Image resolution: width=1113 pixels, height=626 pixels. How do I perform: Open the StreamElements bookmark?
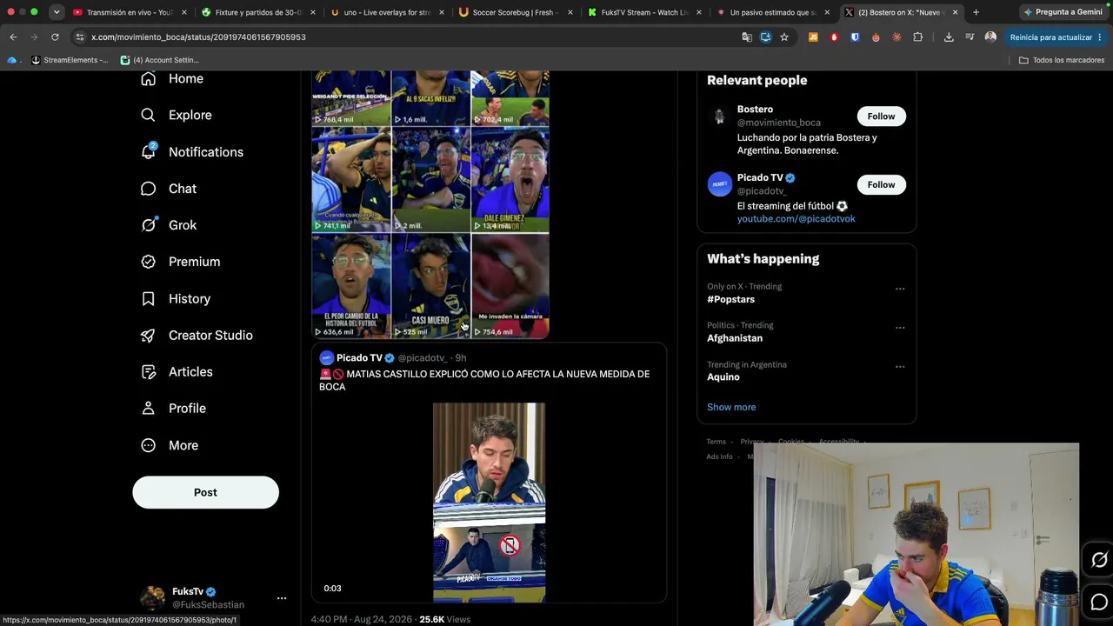70,60
